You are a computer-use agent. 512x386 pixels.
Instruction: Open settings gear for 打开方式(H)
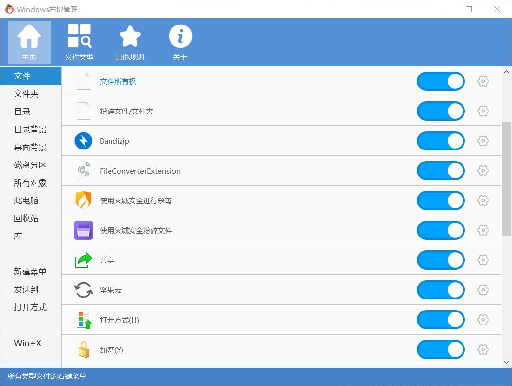click(483, 320)
